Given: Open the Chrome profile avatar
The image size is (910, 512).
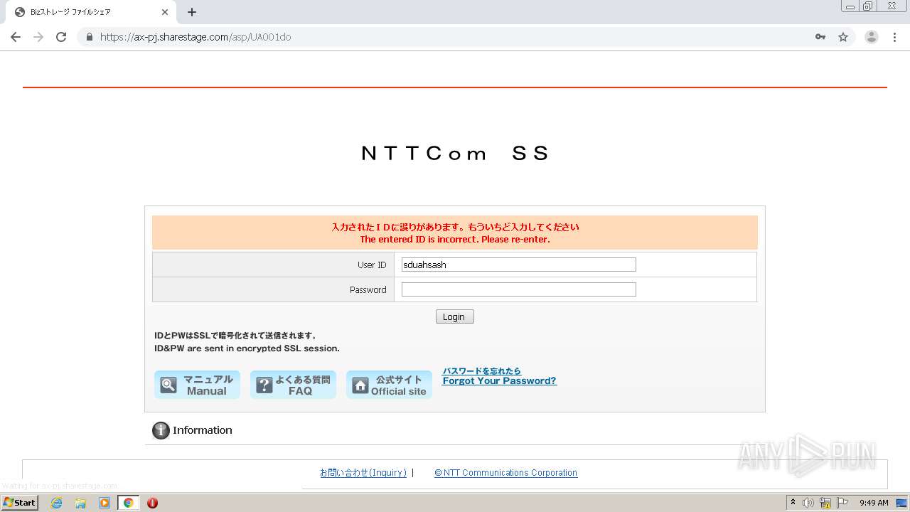Looking at the screenshot, I should pyautogui.click(x=872, y=37).
